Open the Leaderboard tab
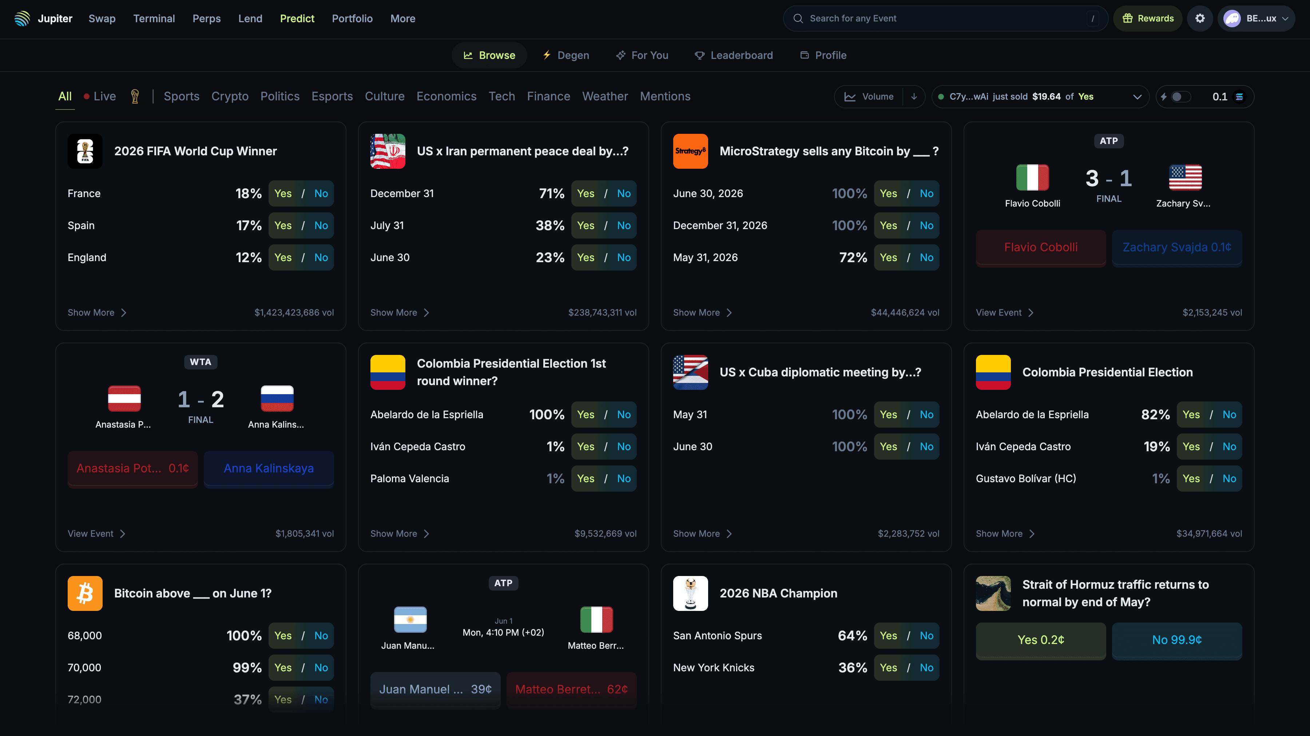Image resolution: width=1310 pixels, height=736 pixels. [x=733, y=55]
